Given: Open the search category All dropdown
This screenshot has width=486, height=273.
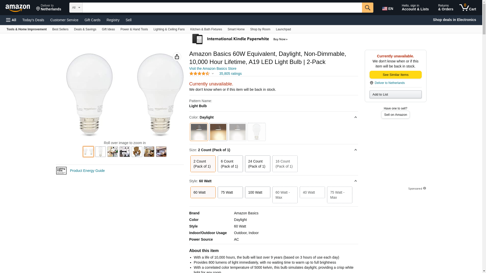Looking at the screenshot, I should [76, 8].
